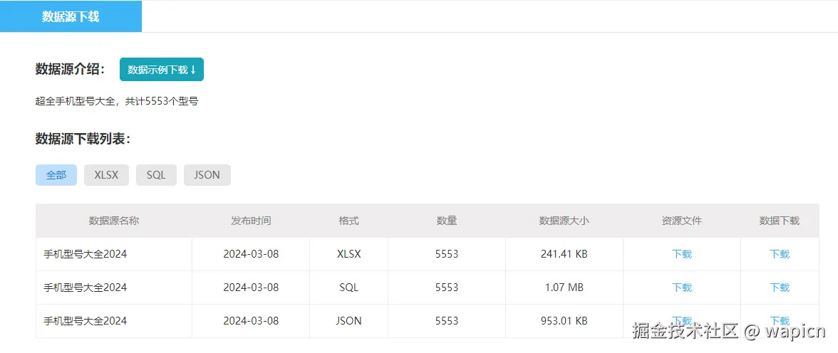The width and height of the screenshot is (838, 353).
Task: Download the resource file for the JSON row
Action: pos(682,320)
